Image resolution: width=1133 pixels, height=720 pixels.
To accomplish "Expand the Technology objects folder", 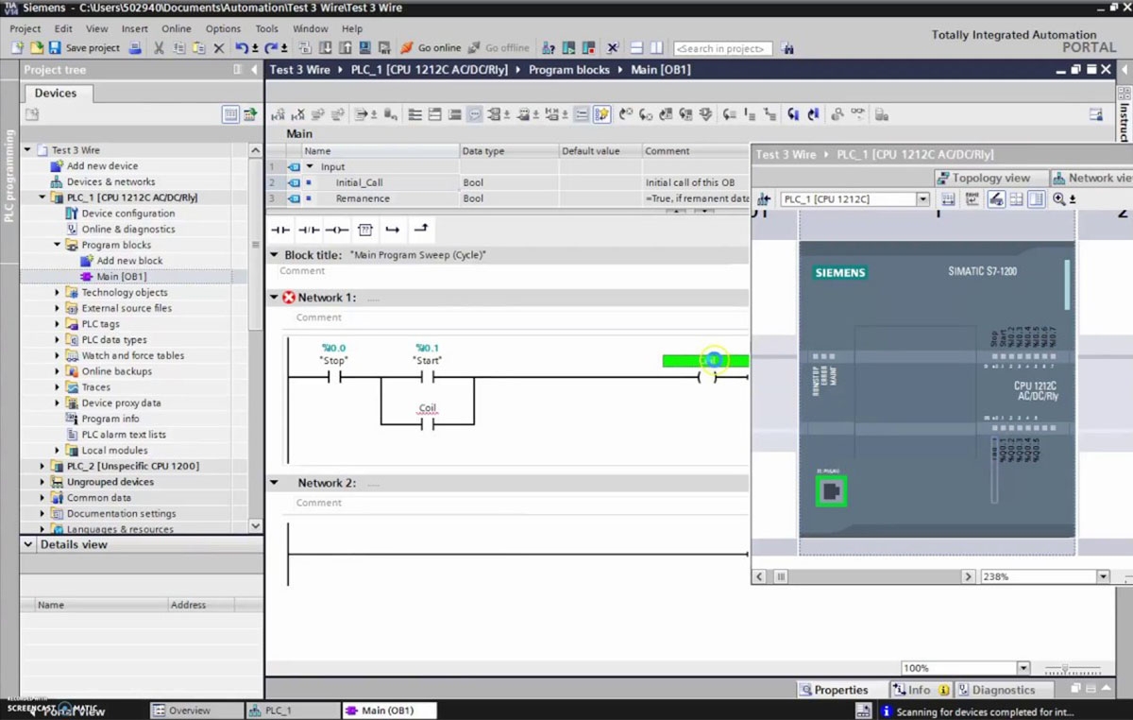I will 57,293.
